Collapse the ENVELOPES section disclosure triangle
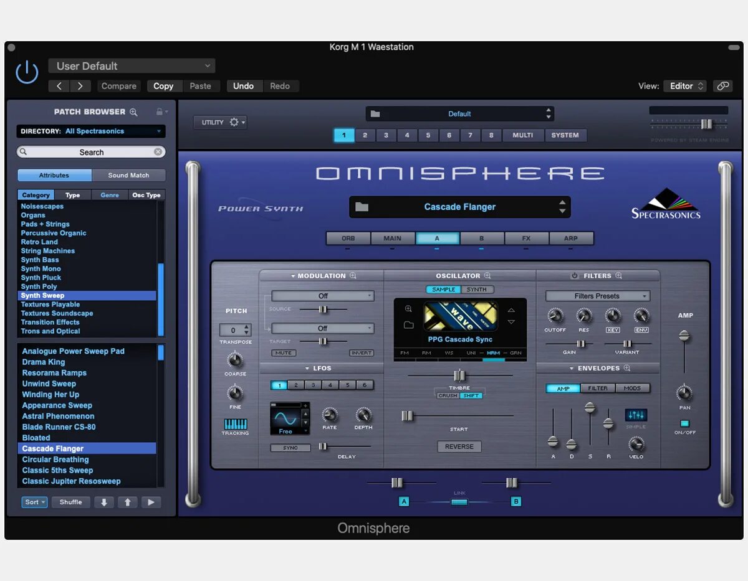The height and width of the screenshot is (581, 748). pos(570,368)
